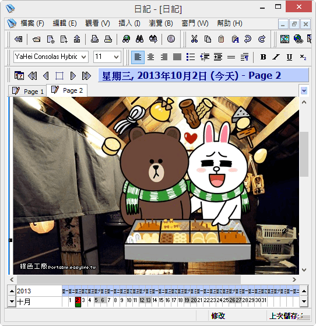Toggle subscript formatting
The image size is (316, 326).
[x=303, y=57]
